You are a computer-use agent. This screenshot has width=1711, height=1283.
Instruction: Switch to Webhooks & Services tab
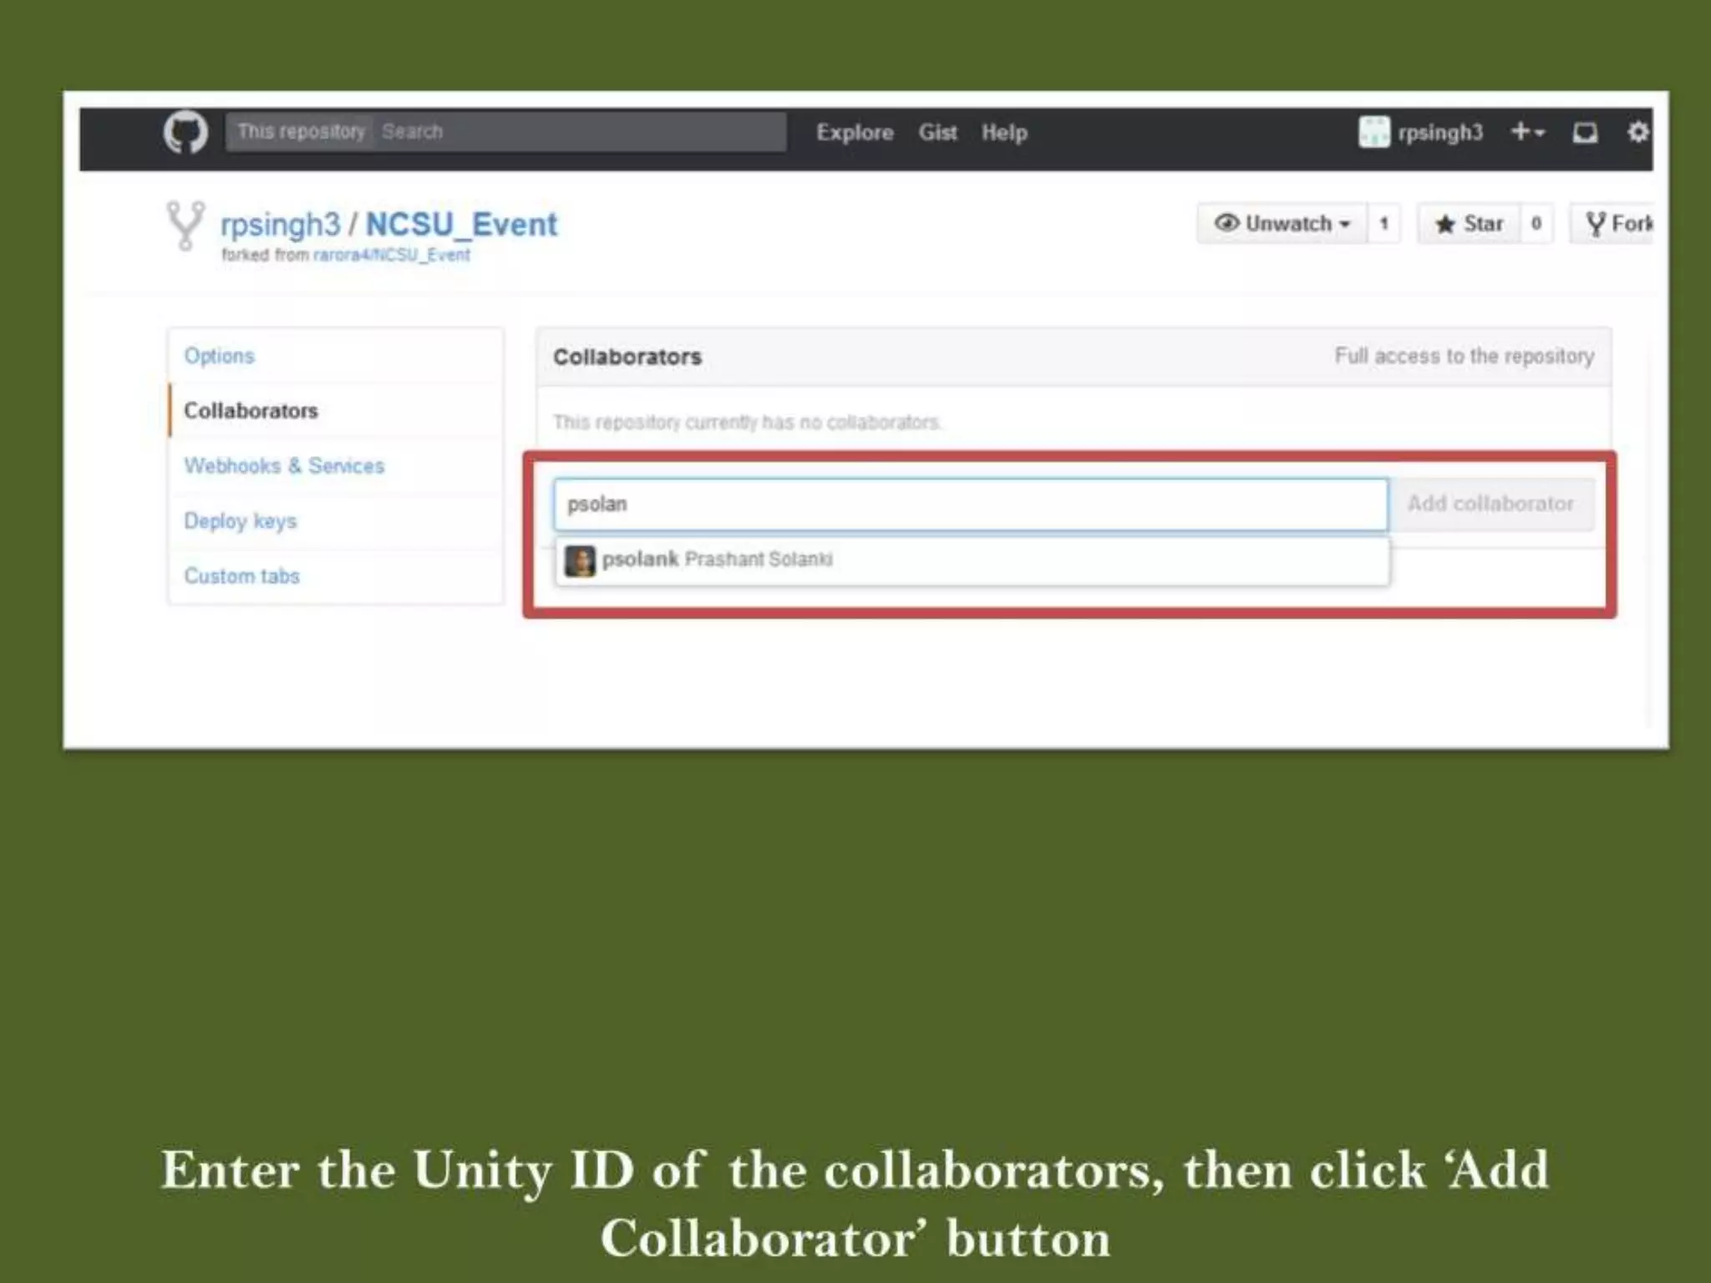click(284, 466)
